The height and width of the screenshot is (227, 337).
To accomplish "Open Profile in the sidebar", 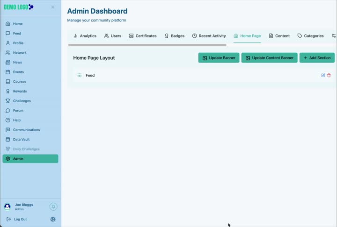I will coord(30,43).
